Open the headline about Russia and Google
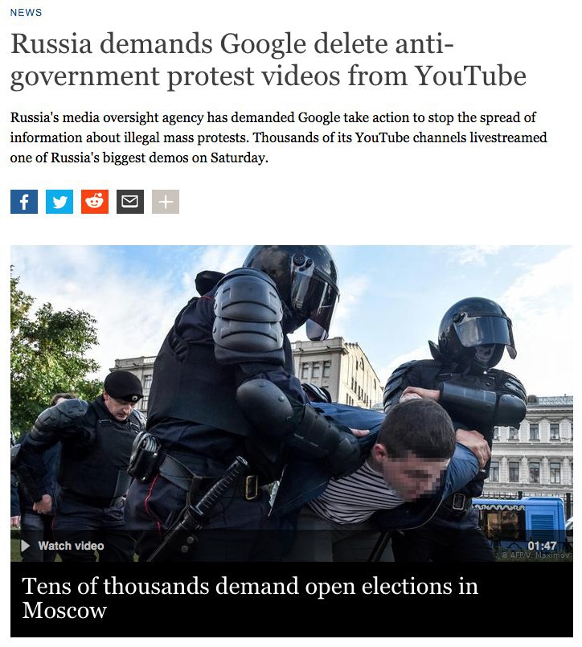 [x=268, y=59]
